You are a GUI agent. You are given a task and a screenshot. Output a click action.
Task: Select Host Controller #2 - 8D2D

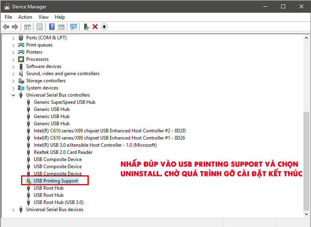pos(110,131)
